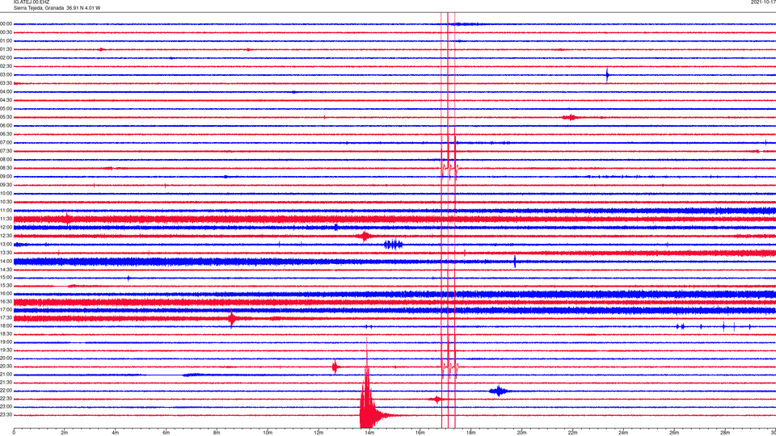Select the 17:30 trace time label
The width and height of the screenshot is (776, 436).
pos(6,318)
